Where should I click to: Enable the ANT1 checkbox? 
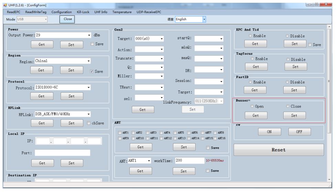tap(120, 133)
